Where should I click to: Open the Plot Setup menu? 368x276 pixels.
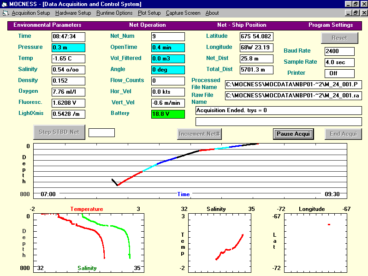(x=149, y=13)
